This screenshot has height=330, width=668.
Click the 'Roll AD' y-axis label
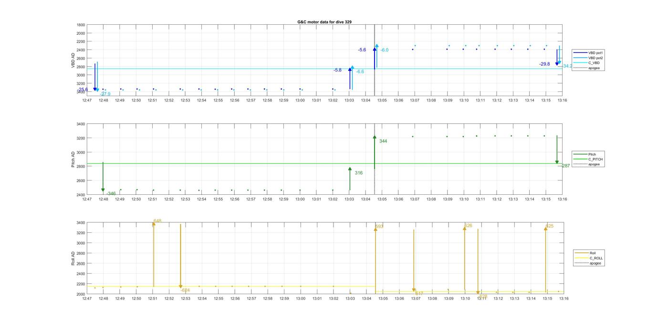[x=73, y=259]
